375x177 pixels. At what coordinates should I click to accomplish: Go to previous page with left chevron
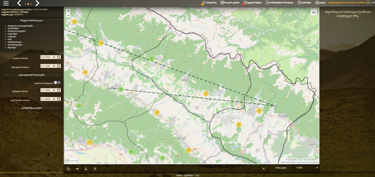19,3
